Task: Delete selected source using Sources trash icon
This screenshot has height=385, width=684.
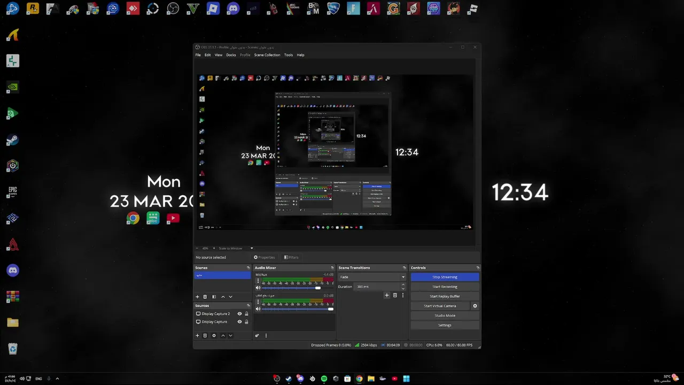Action: coord(205,336)
